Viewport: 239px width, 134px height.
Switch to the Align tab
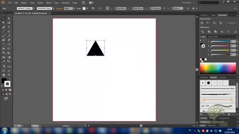(x=213, y=15)
